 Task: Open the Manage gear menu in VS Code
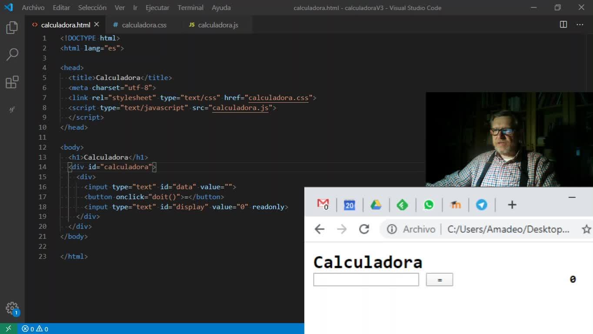coord(12,308)
